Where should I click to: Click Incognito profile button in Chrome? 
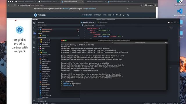(149, 5)
